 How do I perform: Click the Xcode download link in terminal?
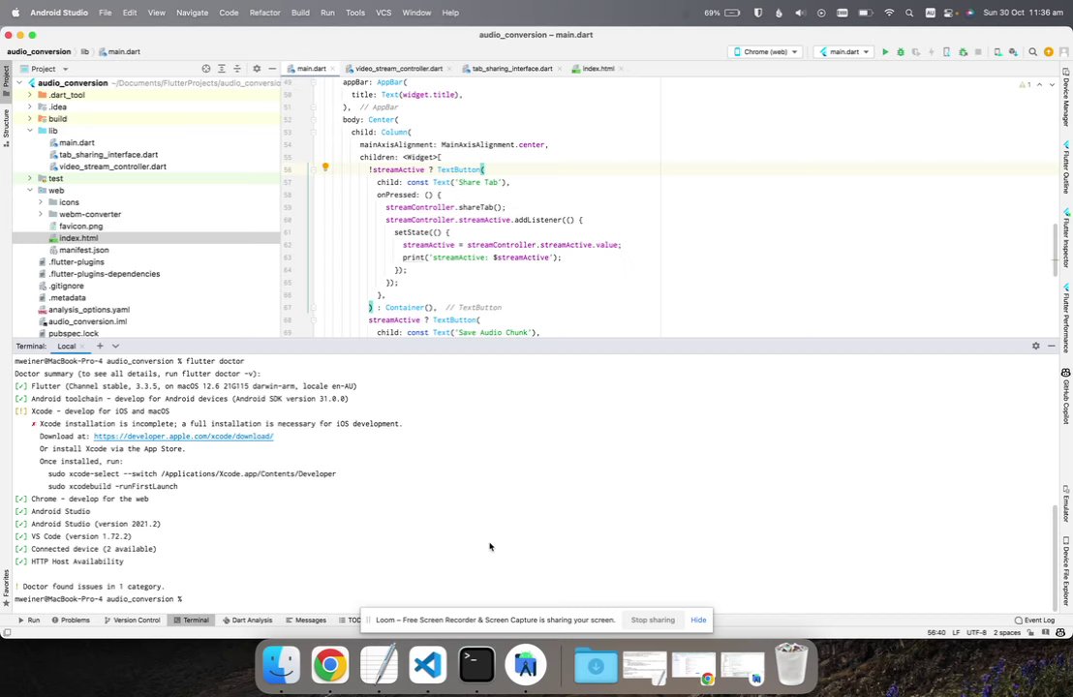point(183,437)
